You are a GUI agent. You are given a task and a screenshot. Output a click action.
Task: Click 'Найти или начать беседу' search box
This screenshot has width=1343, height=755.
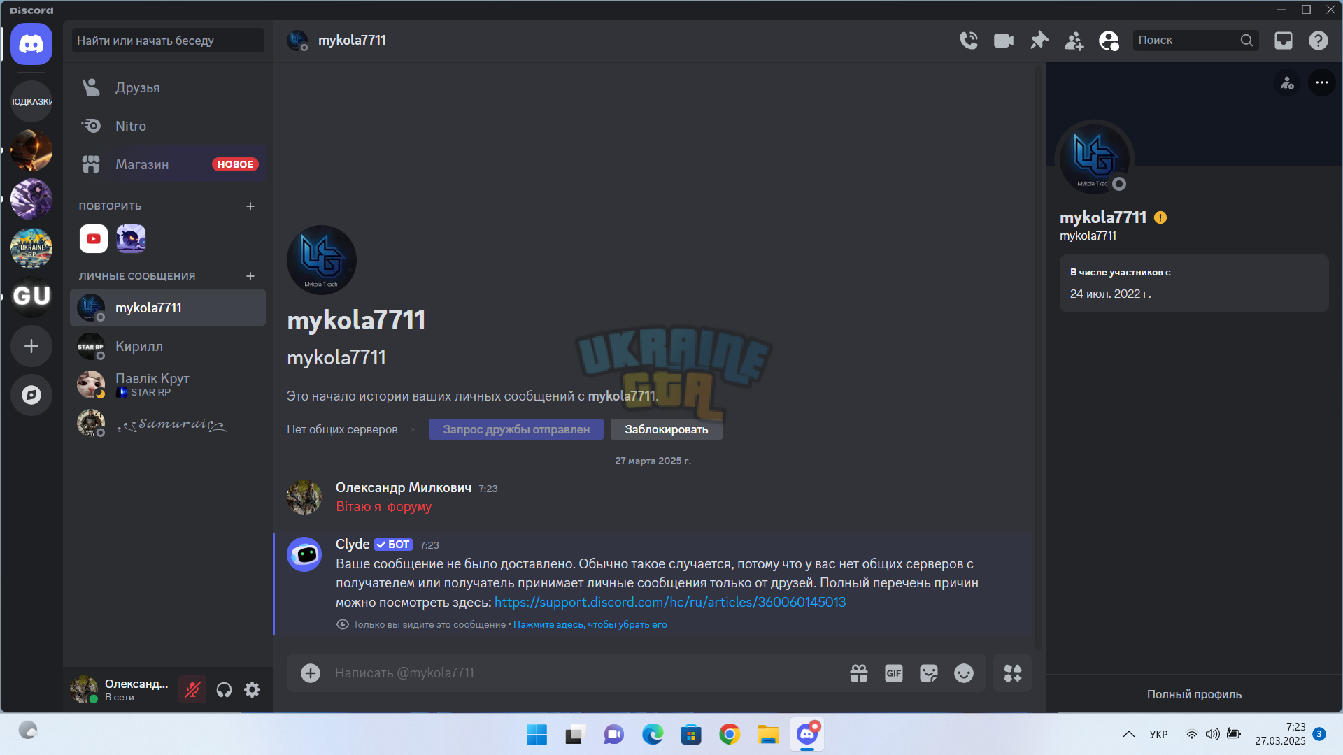[168, 41]
